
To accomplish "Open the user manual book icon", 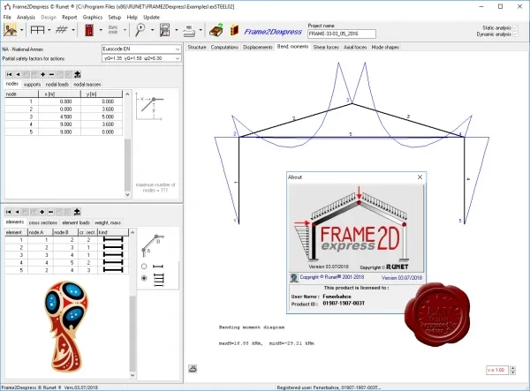I will [234, 30].
